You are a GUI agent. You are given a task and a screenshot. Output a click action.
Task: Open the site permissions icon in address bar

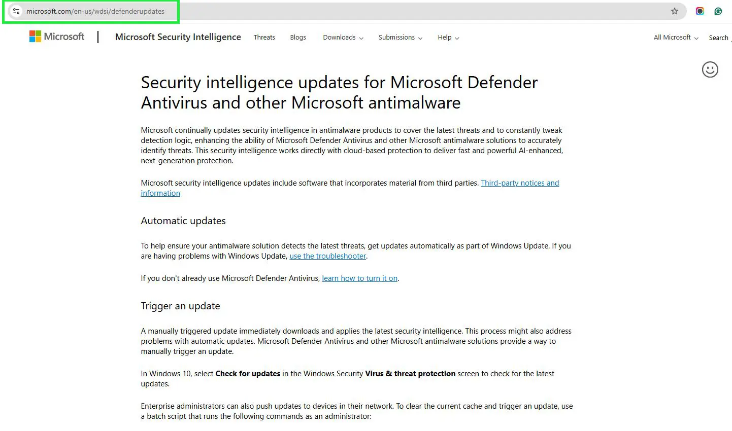pyautogui.click(x=15, y=10)
